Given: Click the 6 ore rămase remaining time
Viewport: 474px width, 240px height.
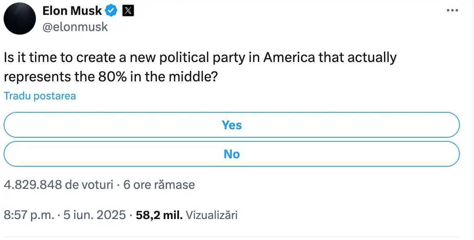Looking at the screenshot, I should 159,184.
